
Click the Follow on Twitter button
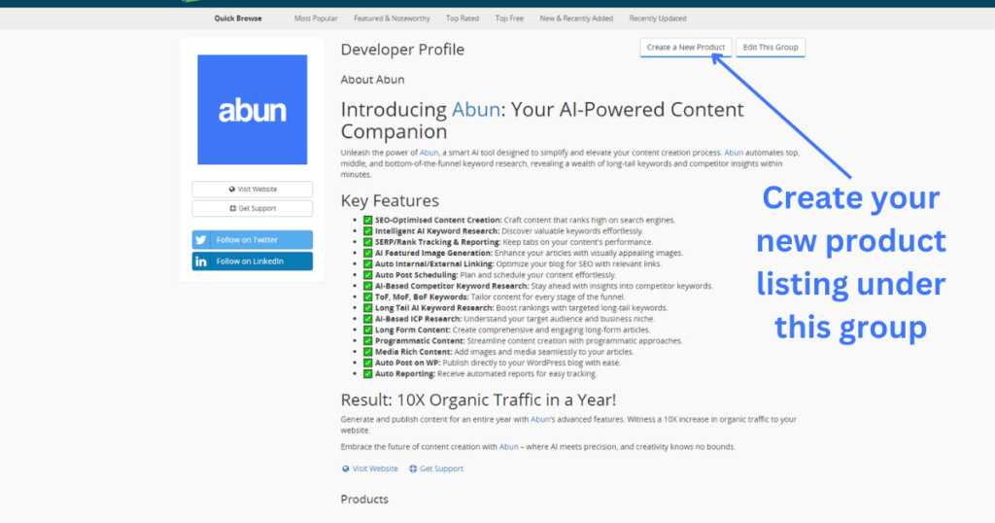click(252, 239)
